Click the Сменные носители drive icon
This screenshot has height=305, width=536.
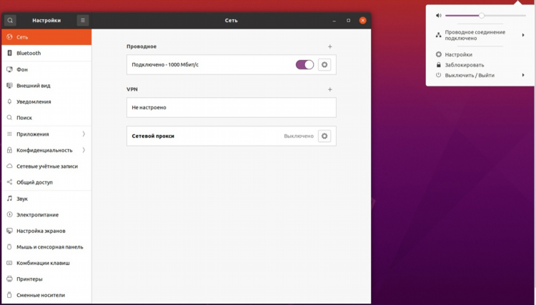(9, 295)
